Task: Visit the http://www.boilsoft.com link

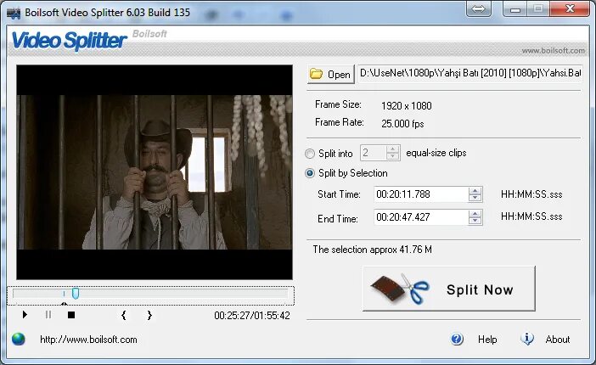Action: (88, 340)
